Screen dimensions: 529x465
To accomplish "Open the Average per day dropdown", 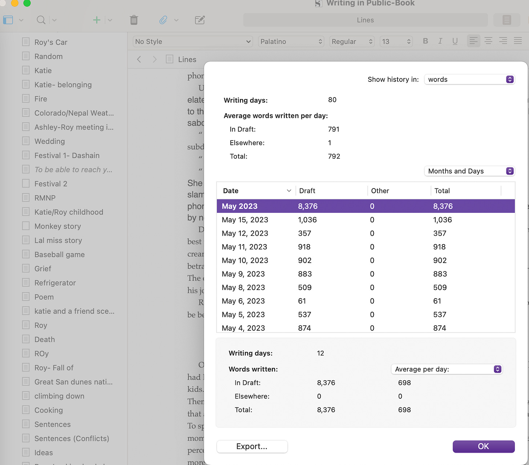I will tap(447, 369).
